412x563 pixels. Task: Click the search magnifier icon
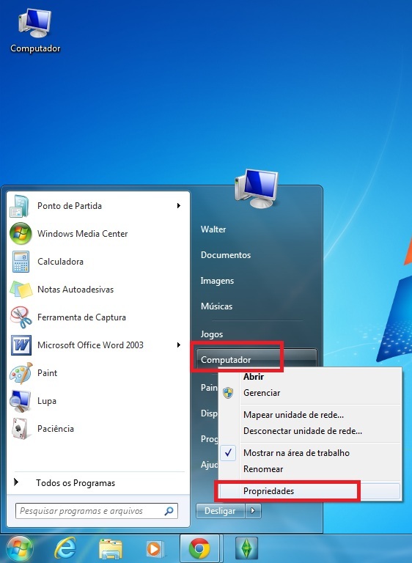point(169,511)
